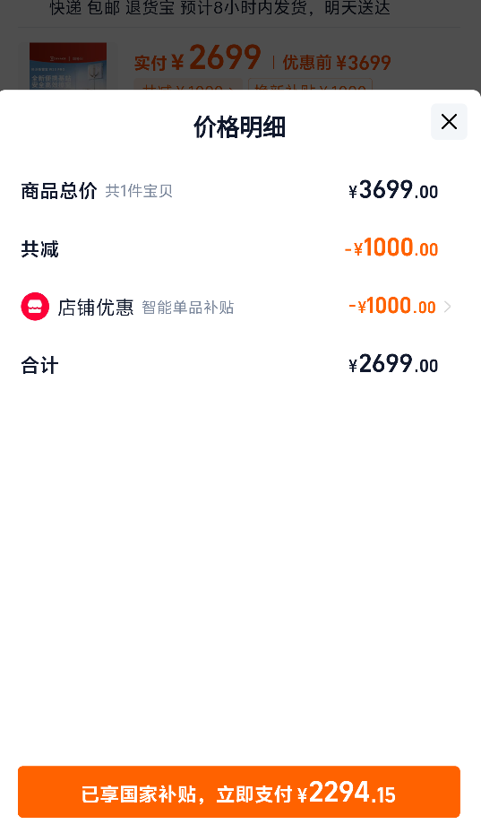Image resolution: width=481 pixels, height=833 pixels.
Task: Tap 实付 ¥2699 price in background
Action: pos(197,59)
